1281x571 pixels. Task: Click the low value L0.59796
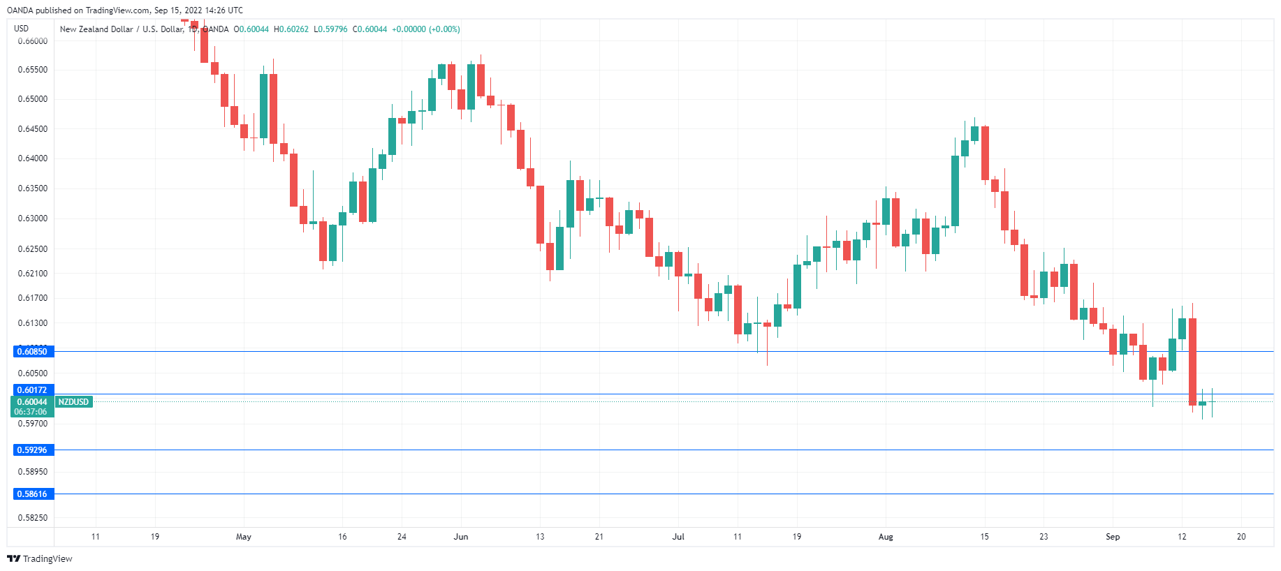[330, 29]
